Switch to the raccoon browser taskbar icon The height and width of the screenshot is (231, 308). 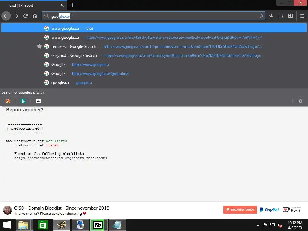[62, 225]
